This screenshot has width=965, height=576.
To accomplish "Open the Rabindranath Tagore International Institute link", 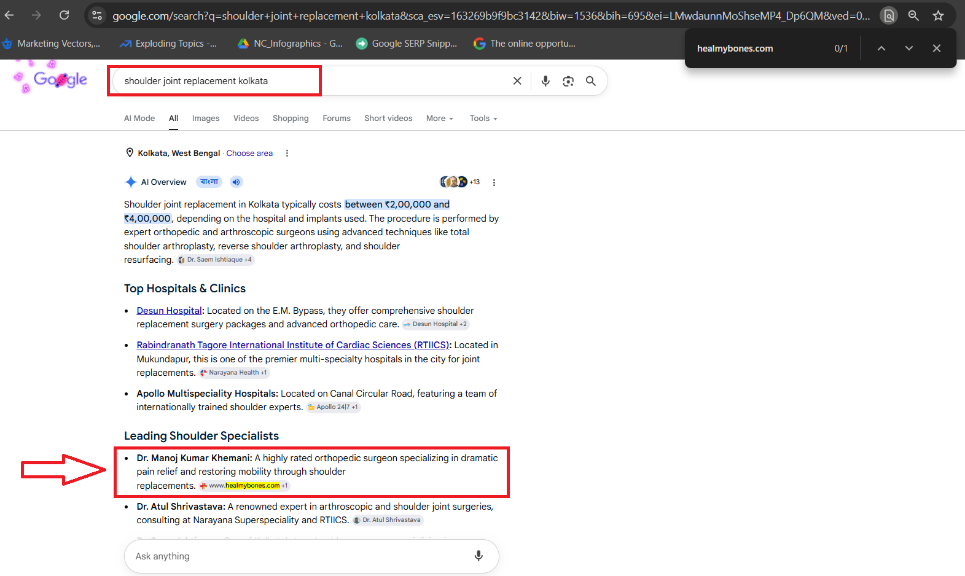I will (x=292, y=345).
